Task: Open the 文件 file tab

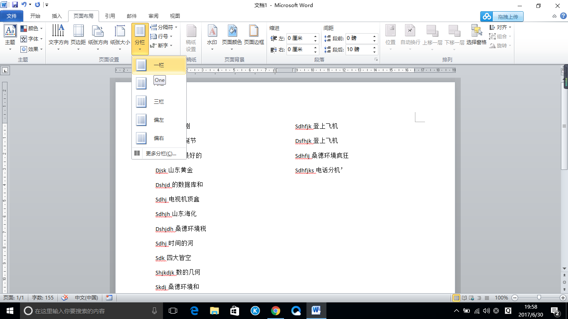Action: tap(12, 16)
